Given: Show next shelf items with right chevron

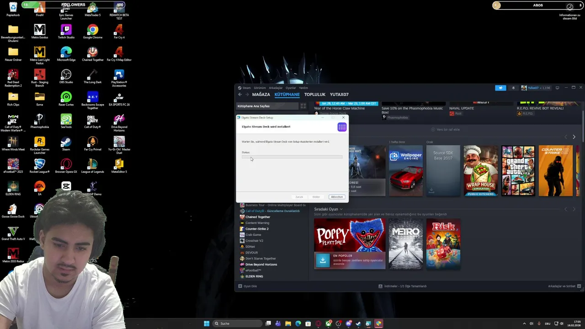Looking at the screenshot, I should coord(574,137).
